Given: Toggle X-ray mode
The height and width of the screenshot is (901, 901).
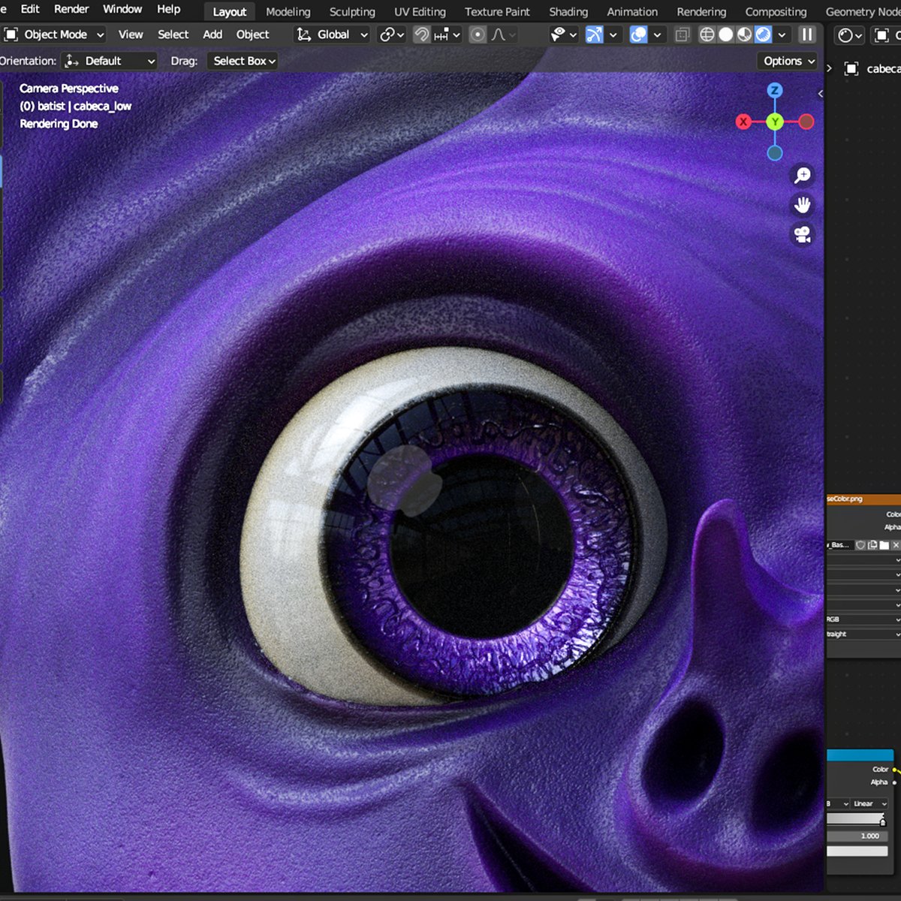Looking at the screenshot, I should tap(682, 35).
